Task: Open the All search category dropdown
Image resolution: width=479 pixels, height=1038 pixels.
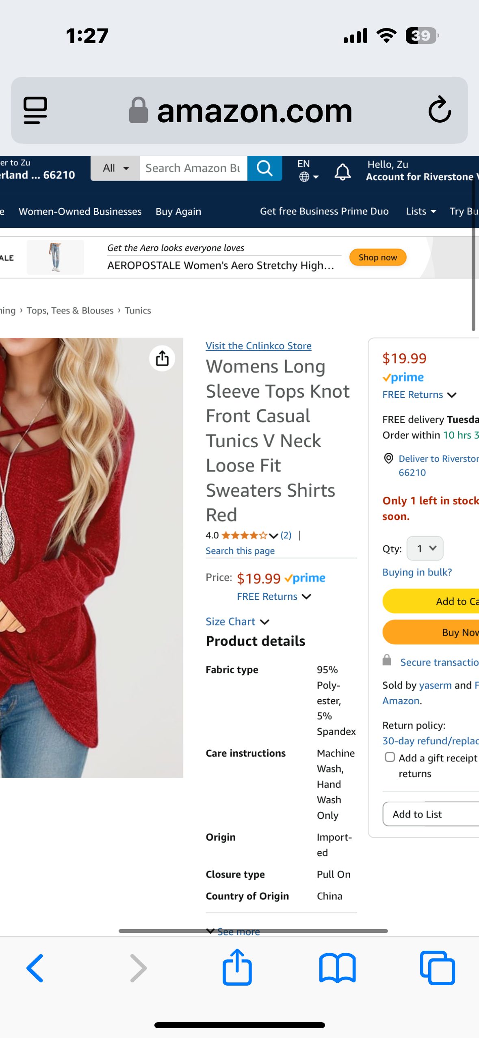Action: coord(115,168)
